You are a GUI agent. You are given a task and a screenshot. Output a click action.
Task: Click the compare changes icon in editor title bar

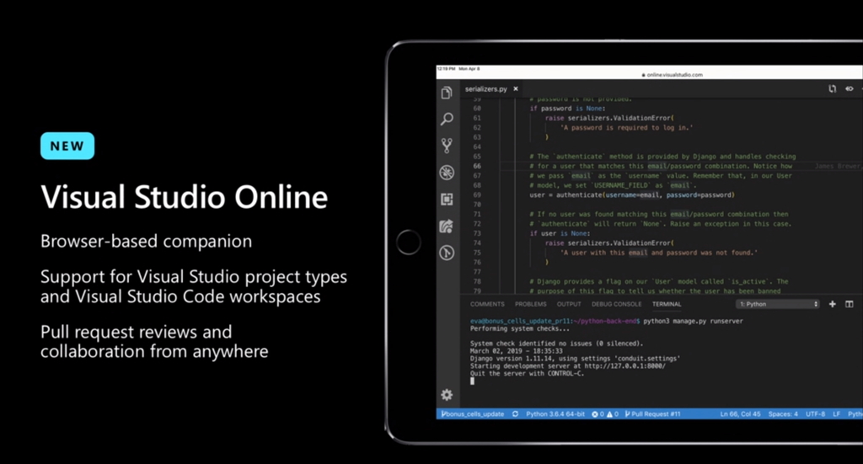point(832,88)
